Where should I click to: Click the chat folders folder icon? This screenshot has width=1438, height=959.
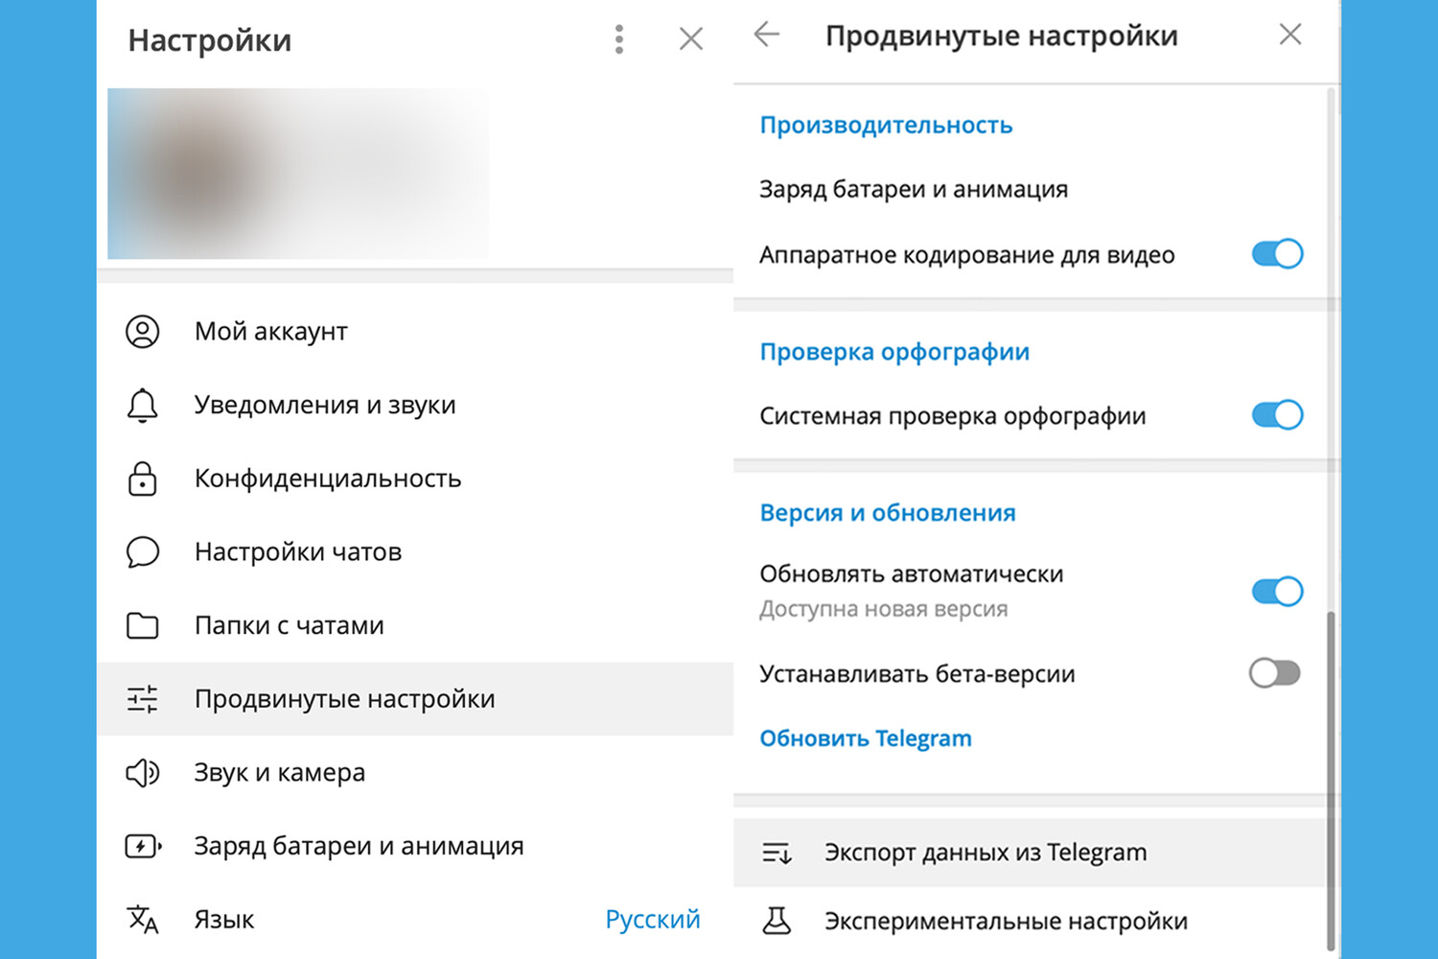(x=143, y=626)
